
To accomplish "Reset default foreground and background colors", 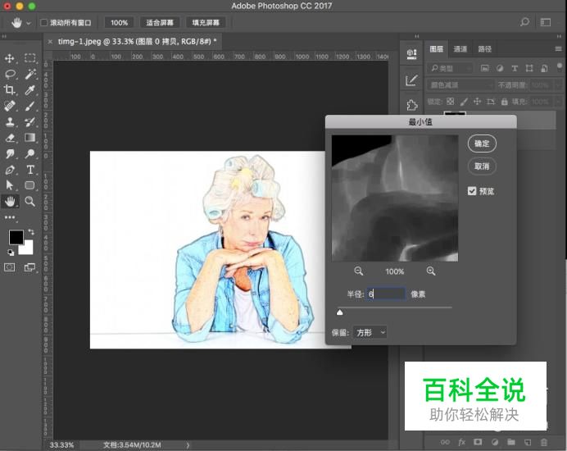I will (11, 253).
